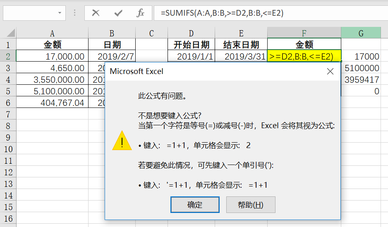388x227 pixels.
Task: Click cell A2 with 17,000.00
Action: 52,57
